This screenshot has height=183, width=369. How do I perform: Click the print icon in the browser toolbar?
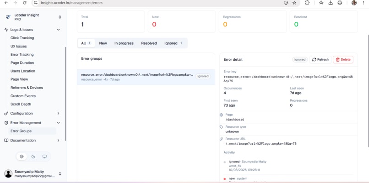pyautogui.click(x=340, y=3)
